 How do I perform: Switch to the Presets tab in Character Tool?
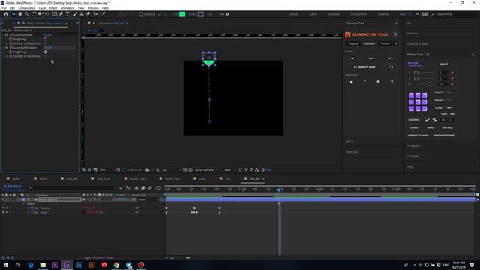385,43
